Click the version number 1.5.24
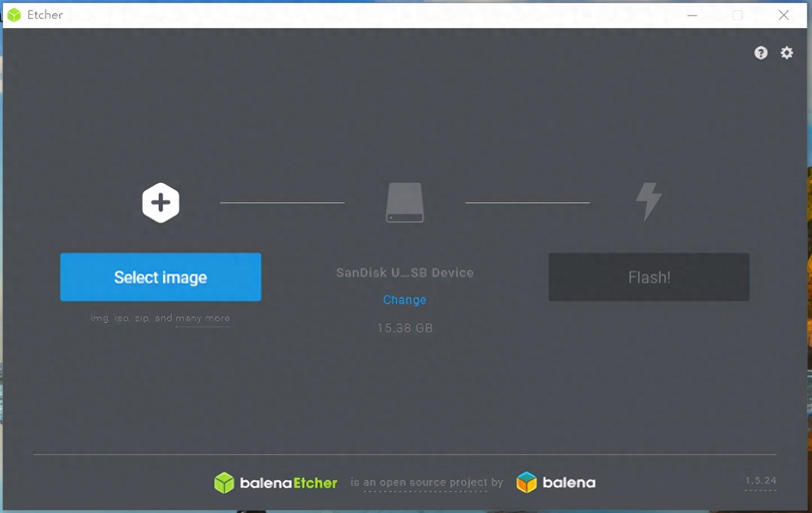The height and width of the screenshot is (513, 812). tap(760, 481)
